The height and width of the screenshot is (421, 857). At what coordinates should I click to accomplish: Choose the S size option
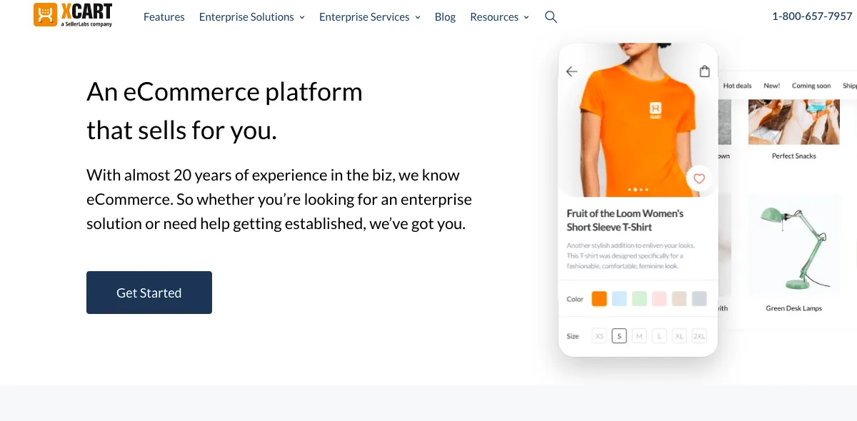619,336
